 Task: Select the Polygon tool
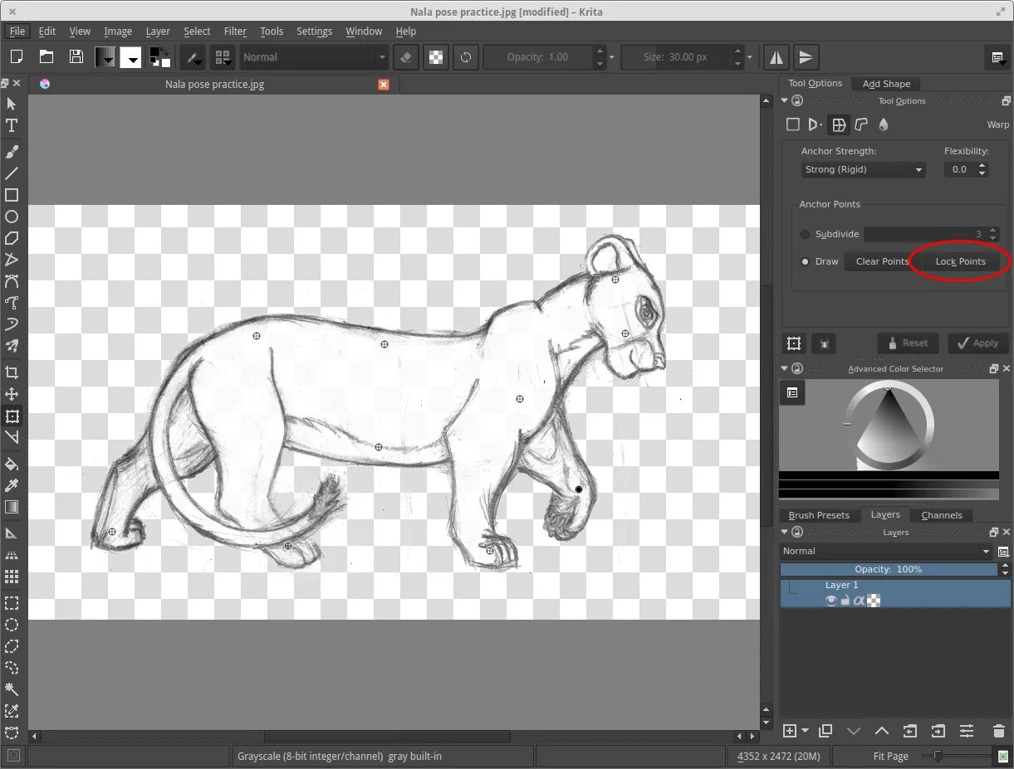tap(12, 238)
